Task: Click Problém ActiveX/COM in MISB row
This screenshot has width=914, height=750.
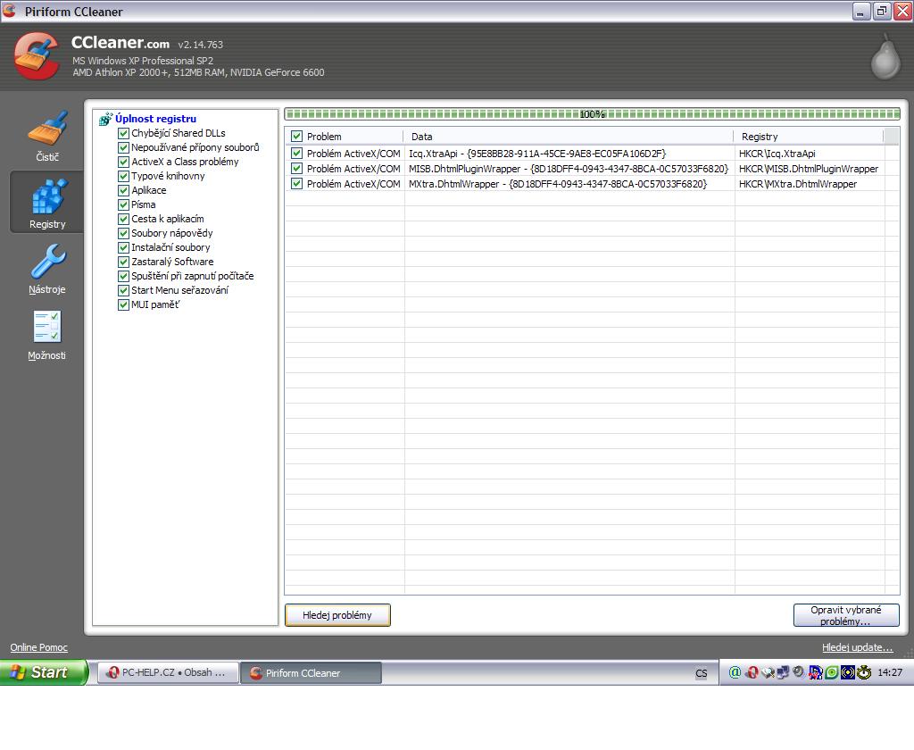Action: [353, 169]
